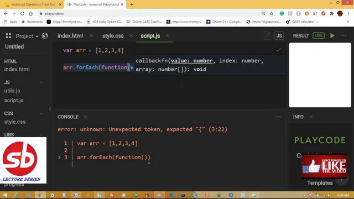Expand the Project dropdown menu

pos(27,36)
